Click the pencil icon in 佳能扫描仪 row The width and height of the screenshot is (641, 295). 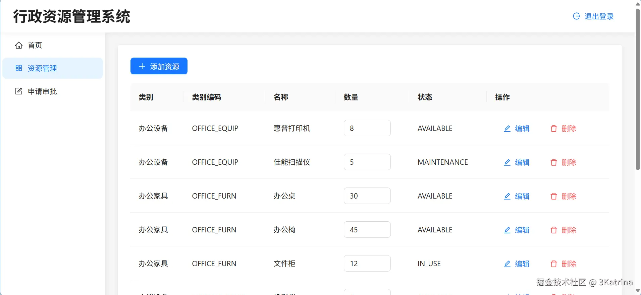507,162
